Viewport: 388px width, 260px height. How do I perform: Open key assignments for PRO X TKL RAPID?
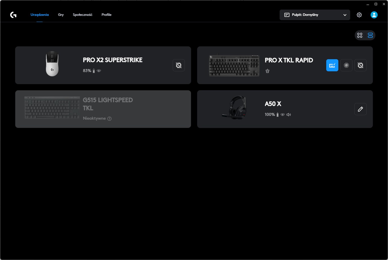332,65
